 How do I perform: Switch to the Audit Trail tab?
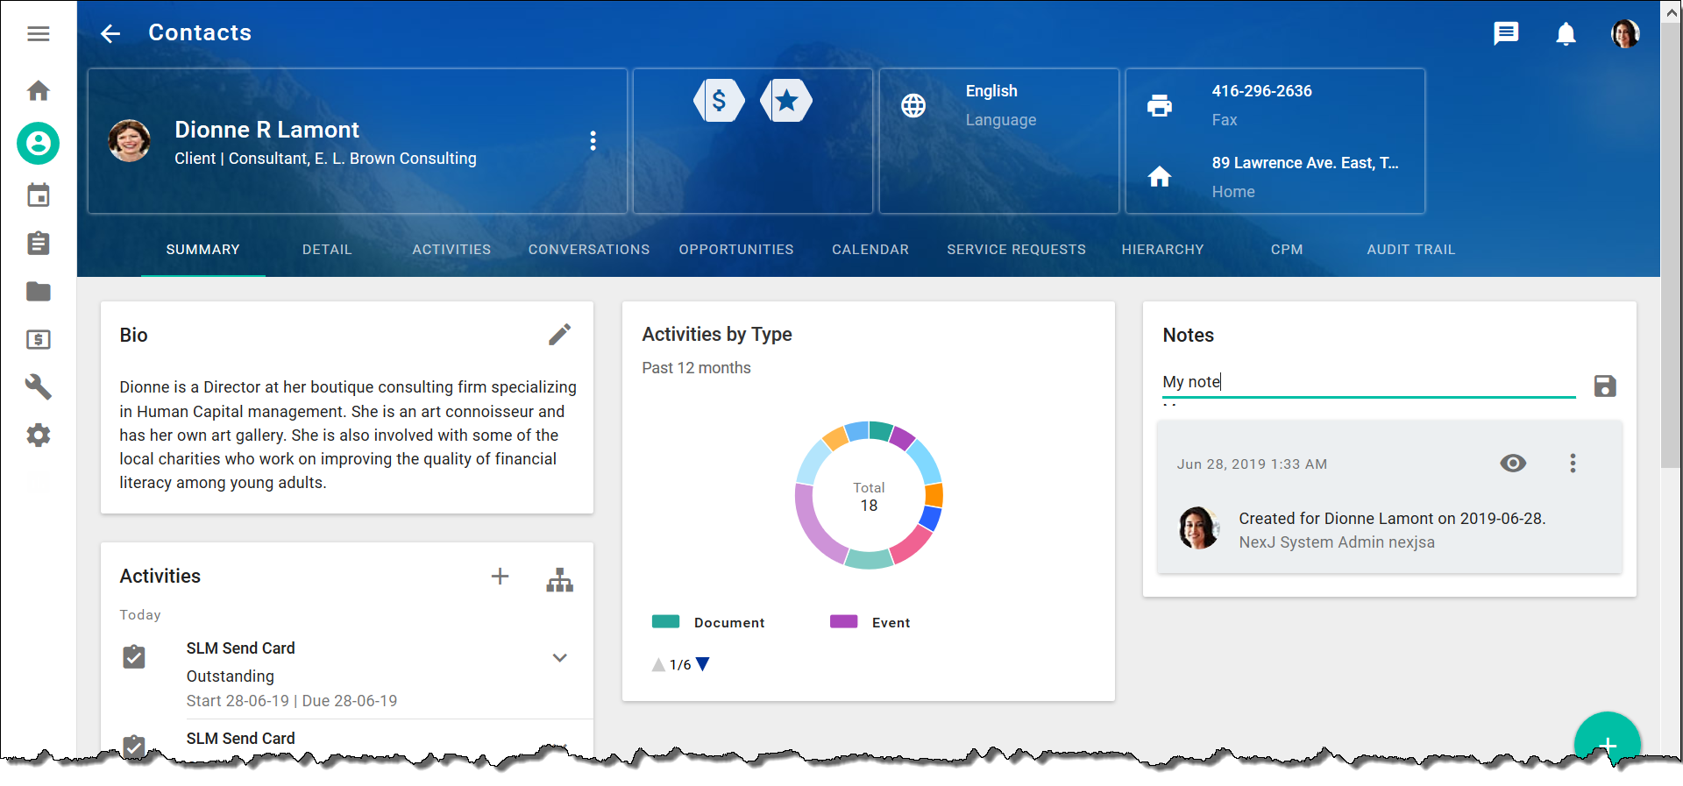coord(1410,250)
